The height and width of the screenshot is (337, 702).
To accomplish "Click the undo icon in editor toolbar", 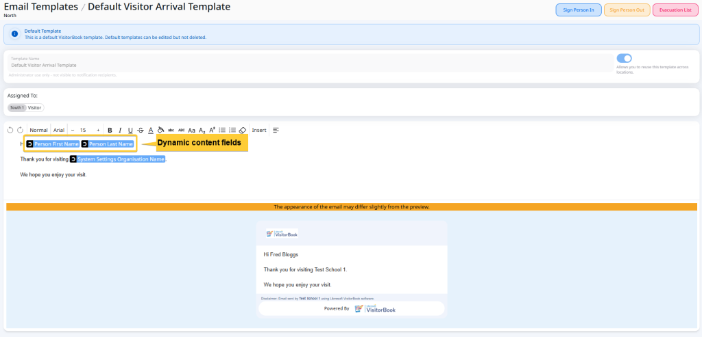I will point(10,130).
